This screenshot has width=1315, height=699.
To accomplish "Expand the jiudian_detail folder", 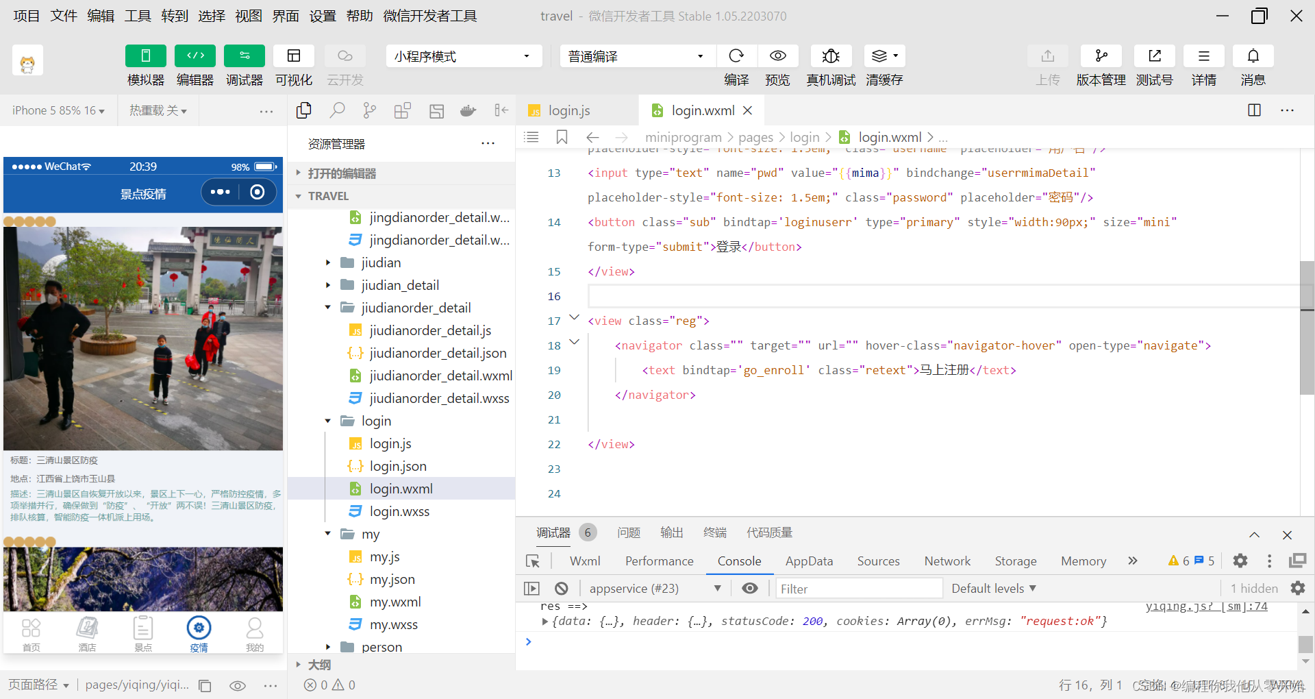I will (x=401, y=285).
